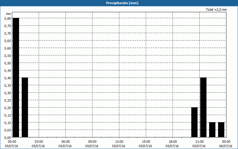Select the 12:00 time label
This screenshot has height=149, width=238.
(x=119, y=142)
